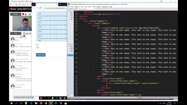Open the Find menu in Sublime Text

82,7
